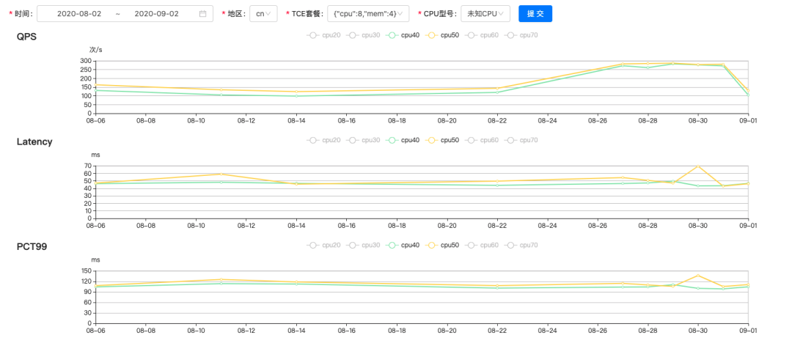Open the CPU型号 model dropdown
The height and width of the screenshot is (357, 792).
point(485,14)
